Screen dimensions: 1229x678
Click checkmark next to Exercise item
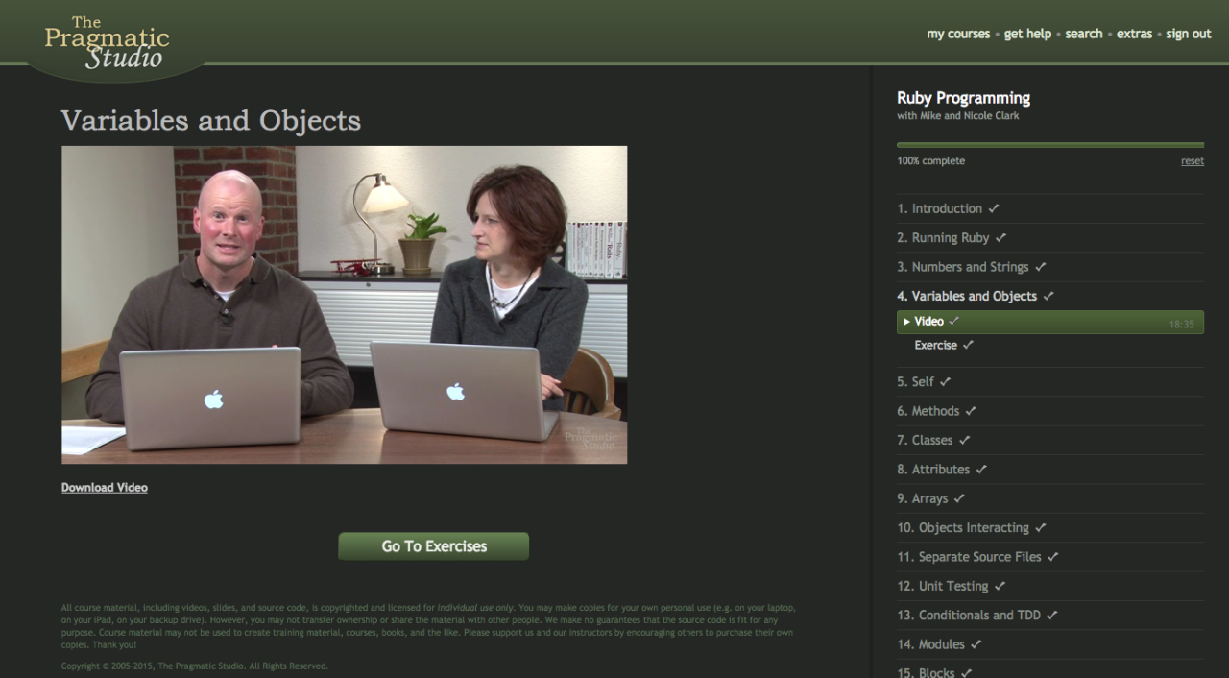click(968, 345)
